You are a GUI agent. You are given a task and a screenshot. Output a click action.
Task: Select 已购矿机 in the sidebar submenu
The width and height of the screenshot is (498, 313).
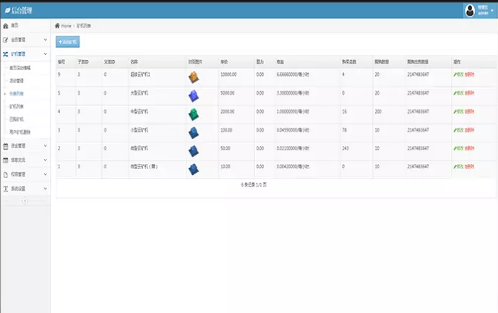click(x=17, y=119)
